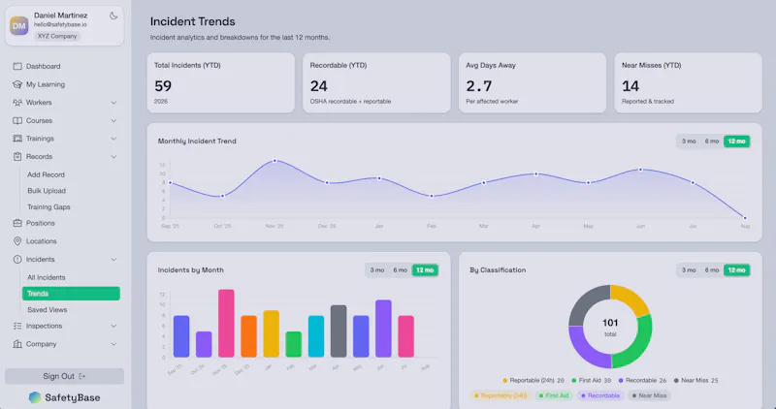
Task: Click the pink Nov '25 bar
Action: (226, 324)
